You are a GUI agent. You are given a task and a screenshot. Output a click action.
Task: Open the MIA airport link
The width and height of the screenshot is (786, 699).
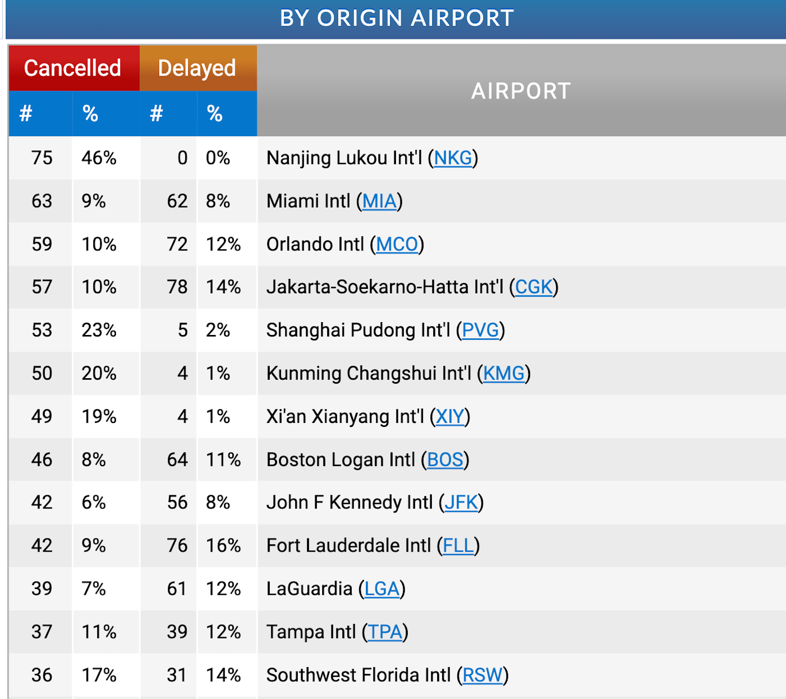[x=379, y=201]
